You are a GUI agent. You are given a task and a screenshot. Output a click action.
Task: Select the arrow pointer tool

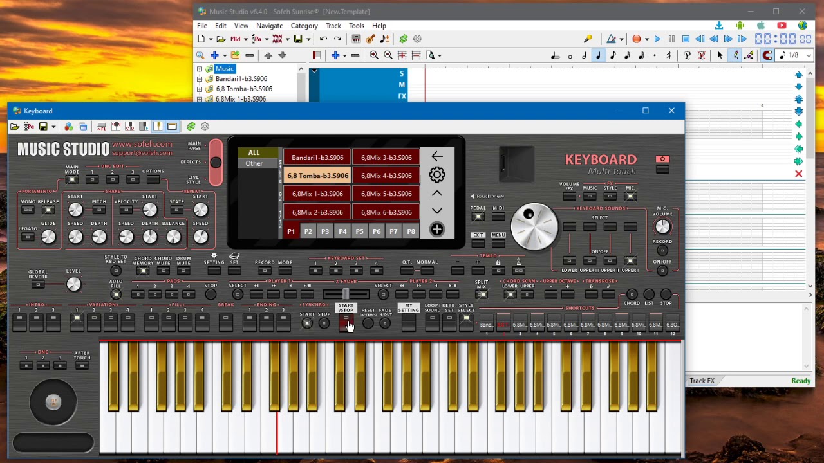(x=720, y=55)
